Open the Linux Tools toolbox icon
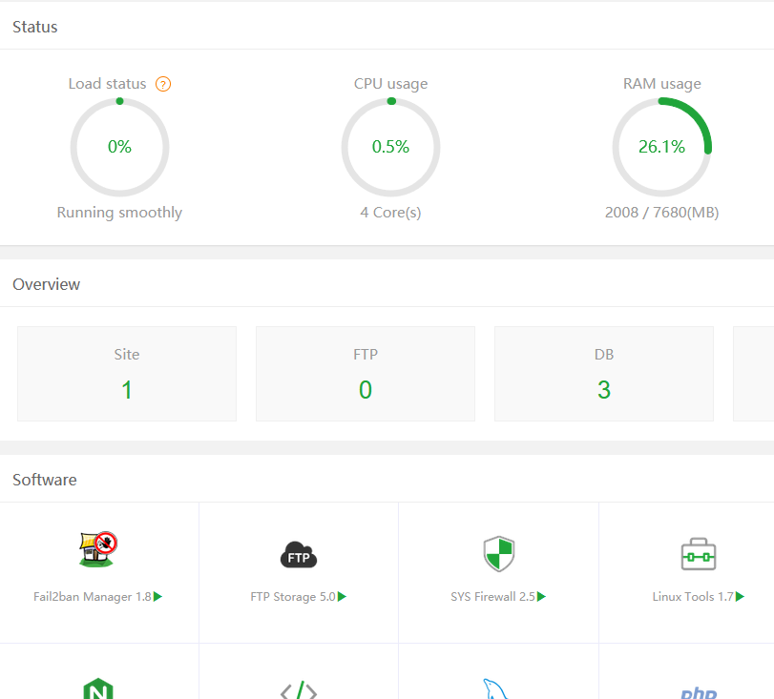Screen dimensions: 774x699 [x=698, y=553]
